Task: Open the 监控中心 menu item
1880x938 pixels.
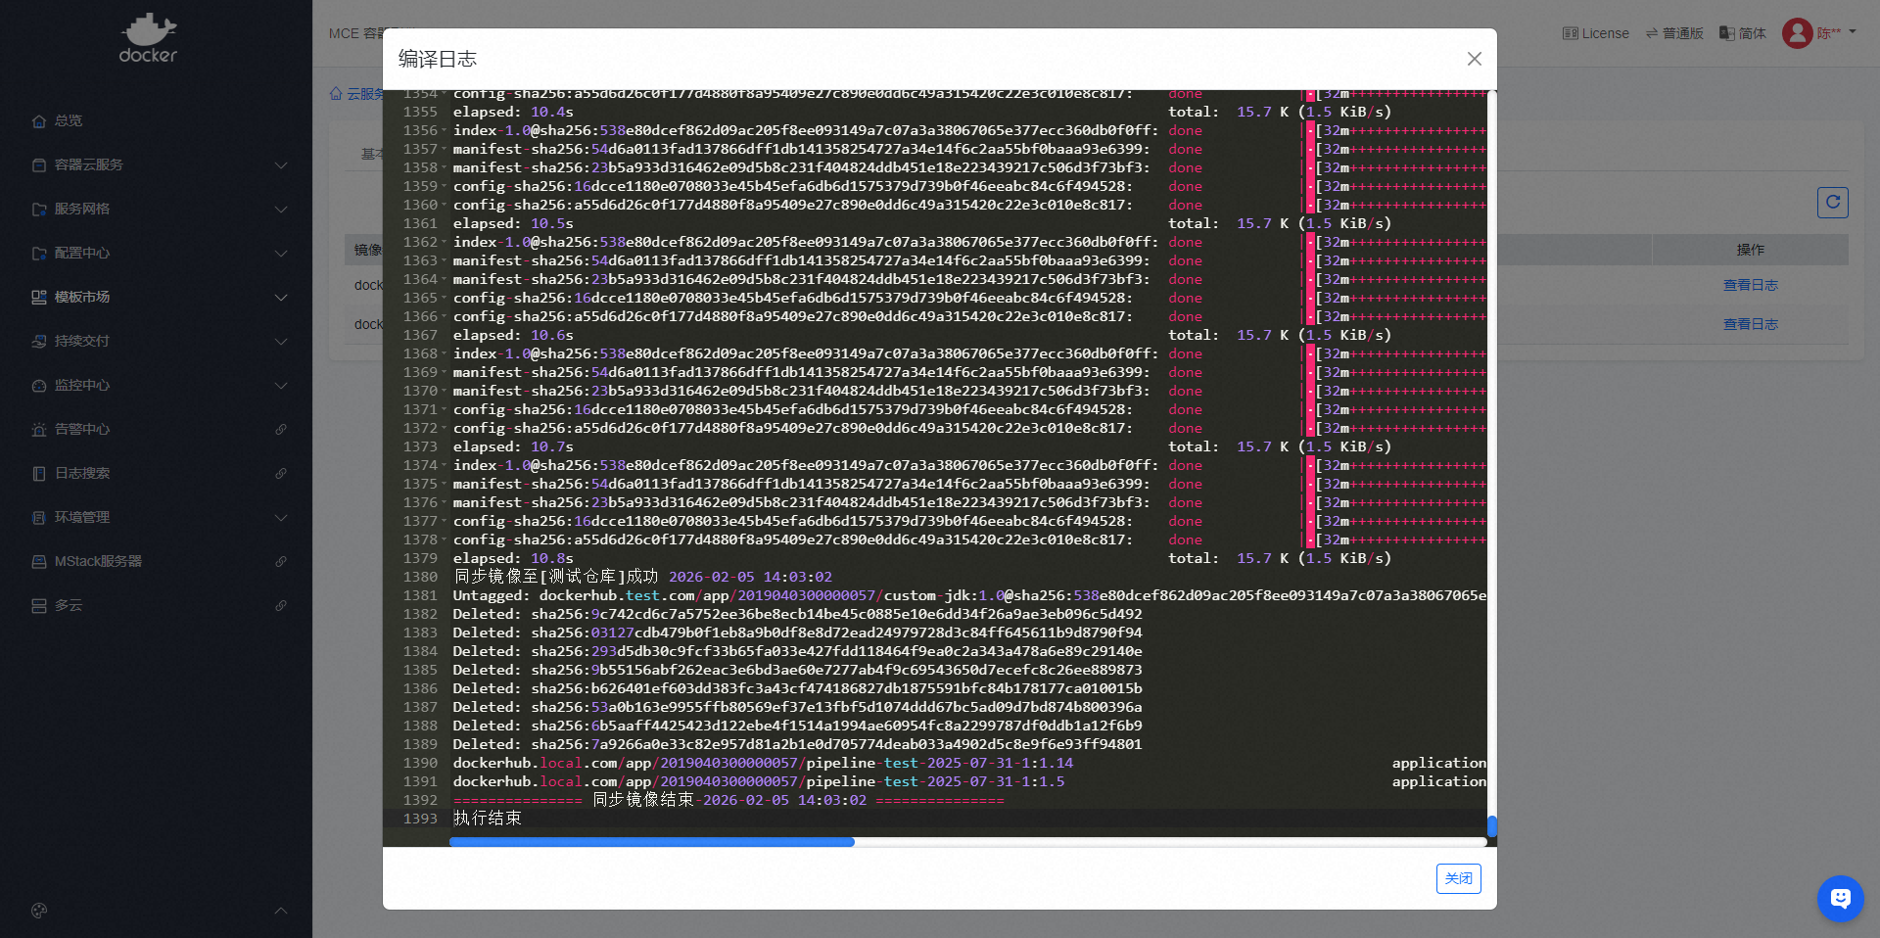Action: click(x=82, y=386)
